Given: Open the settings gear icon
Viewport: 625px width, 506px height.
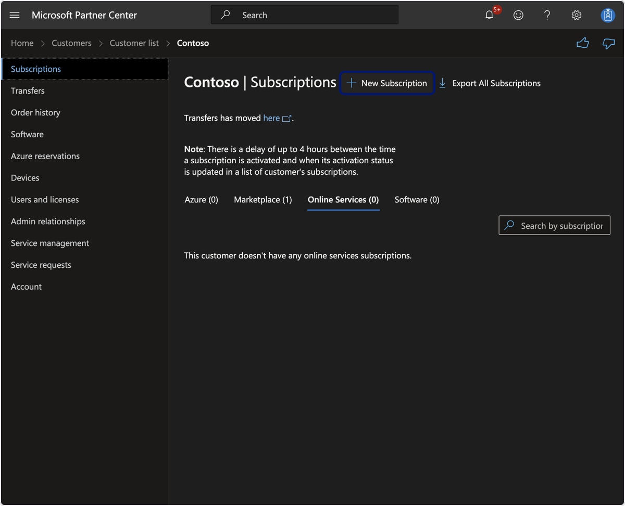Looking at the screenshot, I should click(x=576, y=15).
